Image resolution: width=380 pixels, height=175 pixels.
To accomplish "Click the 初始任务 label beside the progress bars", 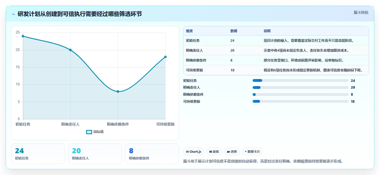I will point(190,81).
